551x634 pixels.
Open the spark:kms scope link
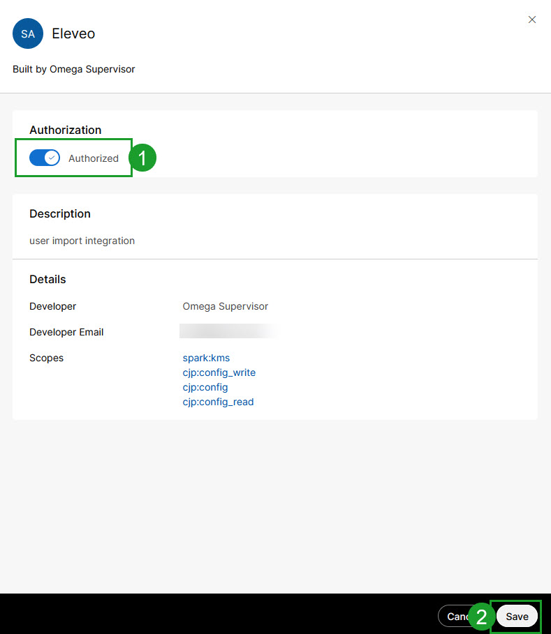pyautogui.click(x=206, y=358)
